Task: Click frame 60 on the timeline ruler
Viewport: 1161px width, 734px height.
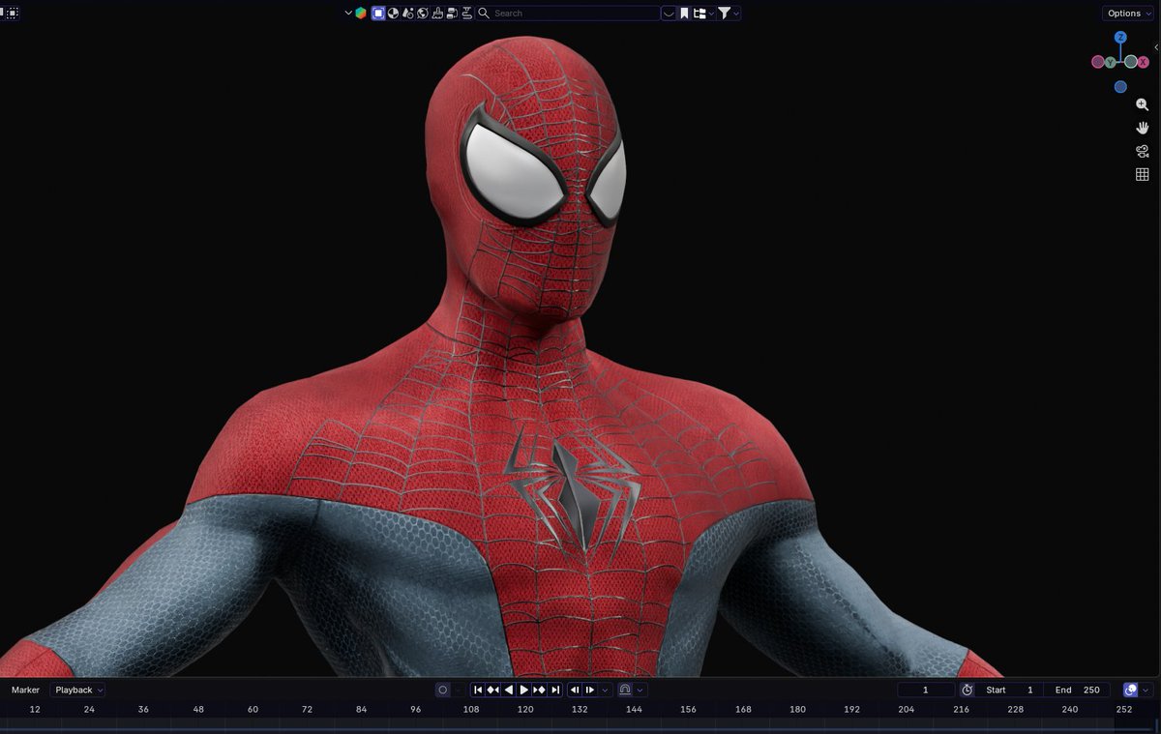Action: [253, 709]
